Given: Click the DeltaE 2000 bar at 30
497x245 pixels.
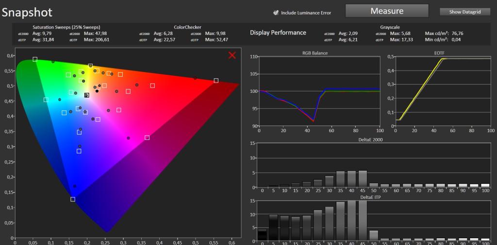Looking at the screenshot, I should point(330,181).
